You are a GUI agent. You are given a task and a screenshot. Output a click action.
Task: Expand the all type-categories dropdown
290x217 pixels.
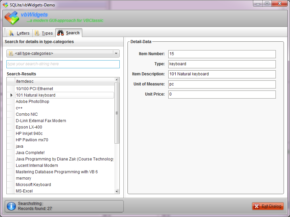tap(116, 53)
